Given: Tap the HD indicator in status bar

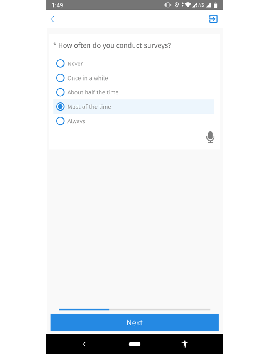Looking at the screenshot, I should (201, 5).
